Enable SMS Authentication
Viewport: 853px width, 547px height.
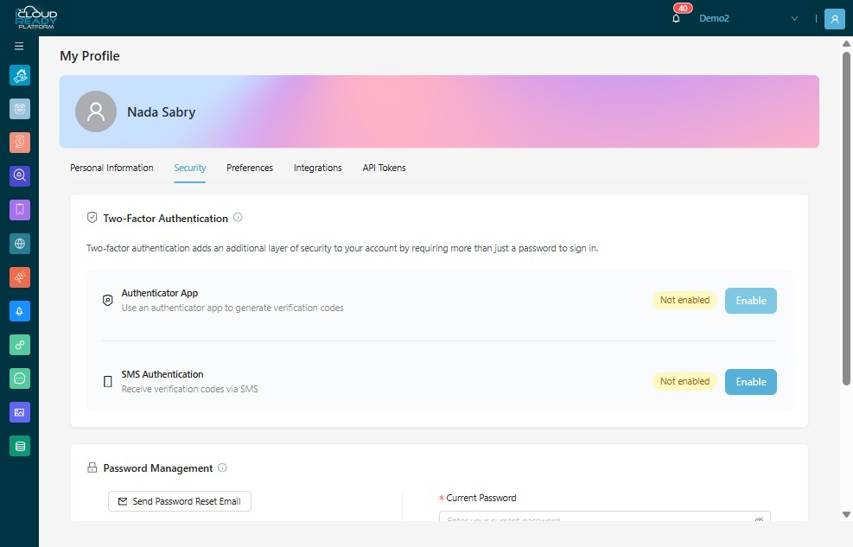pos(751,382)
